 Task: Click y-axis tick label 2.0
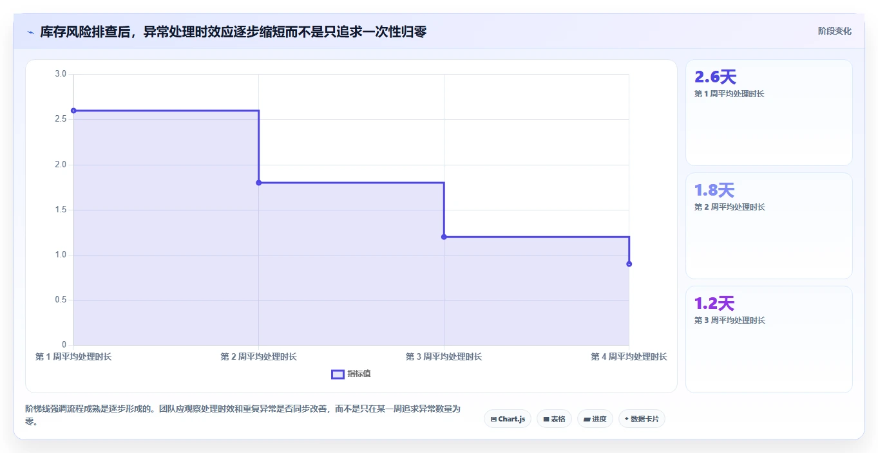[61, 165]
